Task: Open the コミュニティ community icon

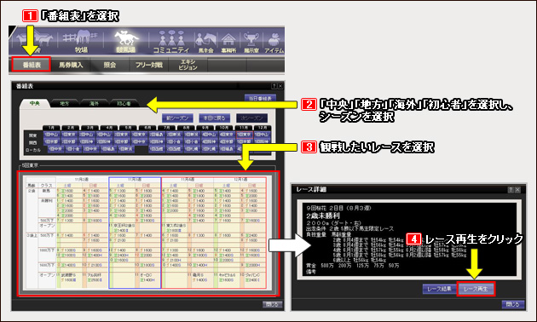Action: [x=170, y=41]
